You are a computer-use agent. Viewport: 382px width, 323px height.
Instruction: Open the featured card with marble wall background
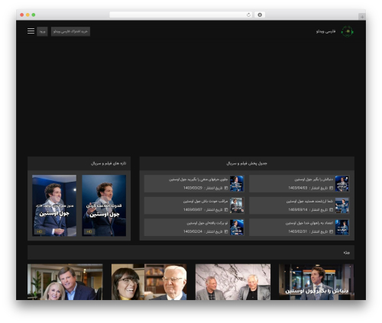tap(233, 282)
